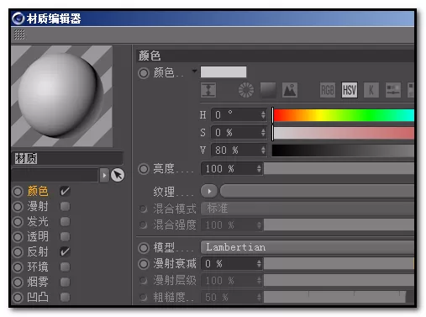The image size is (426, 317).
Task: Select the 透明 channel in the list
Action: tap(38, 237)
